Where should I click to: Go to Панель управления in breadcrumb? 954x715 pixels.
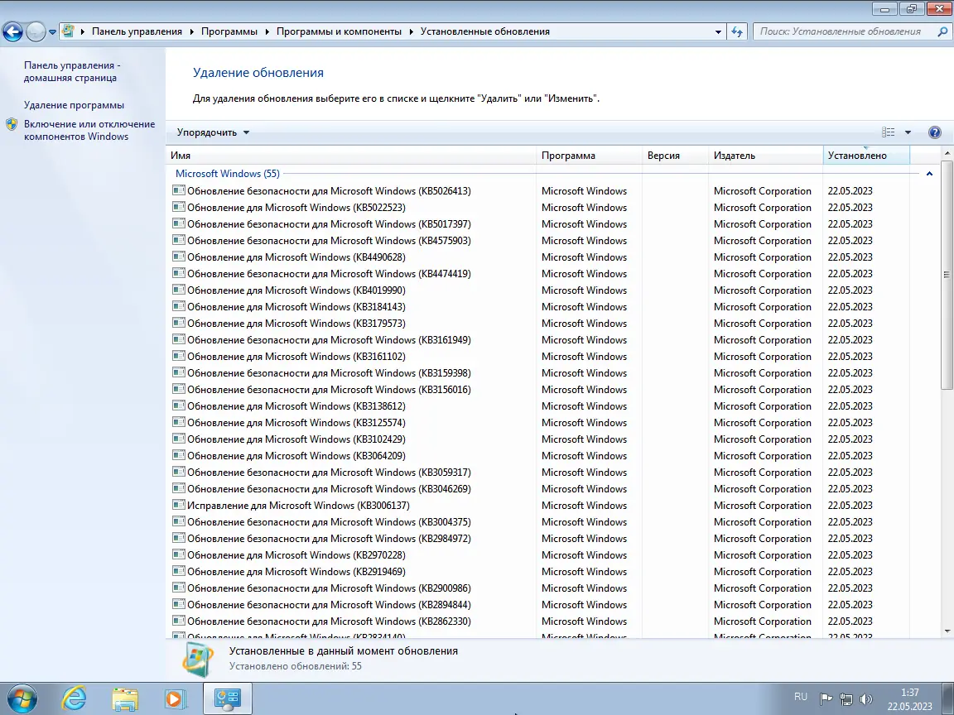click(x=137, y=31)
